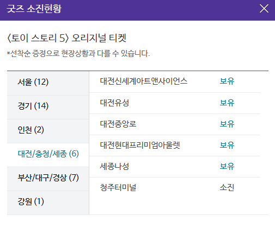
Task: Click the 청주터미널 theater name
Action: [118, 187]
